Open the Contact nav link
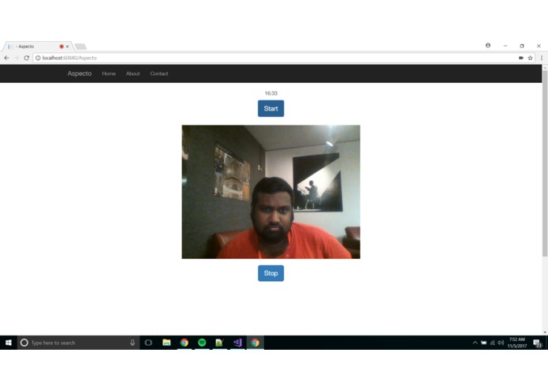The image size is (548, 390). tap(159, 73)
